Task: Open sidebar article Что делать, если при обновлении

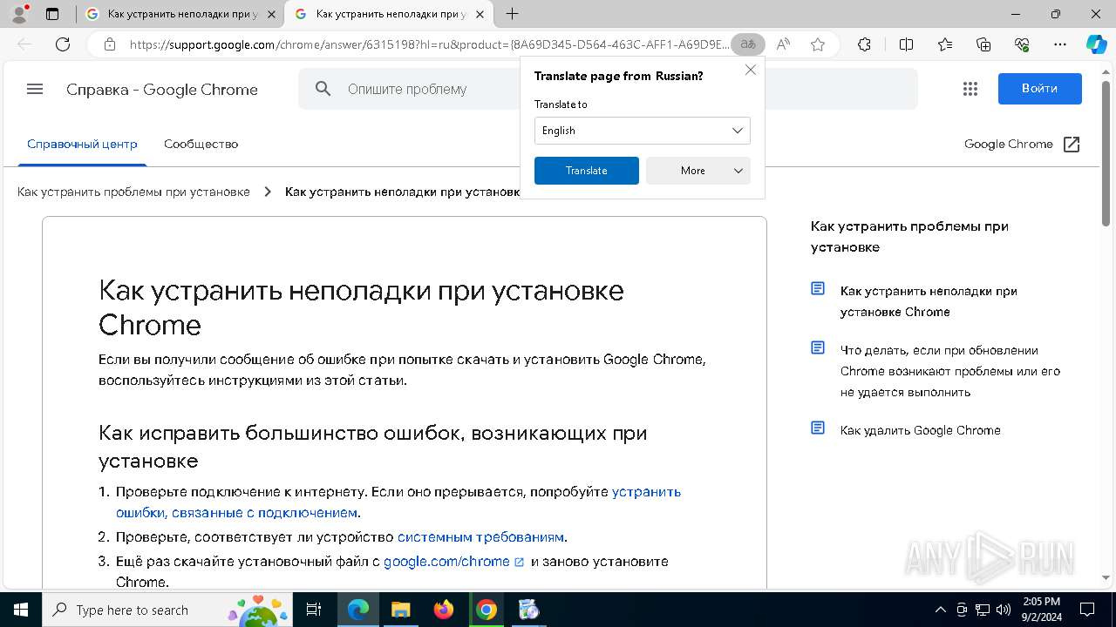Action: click(x=950, y=371)
